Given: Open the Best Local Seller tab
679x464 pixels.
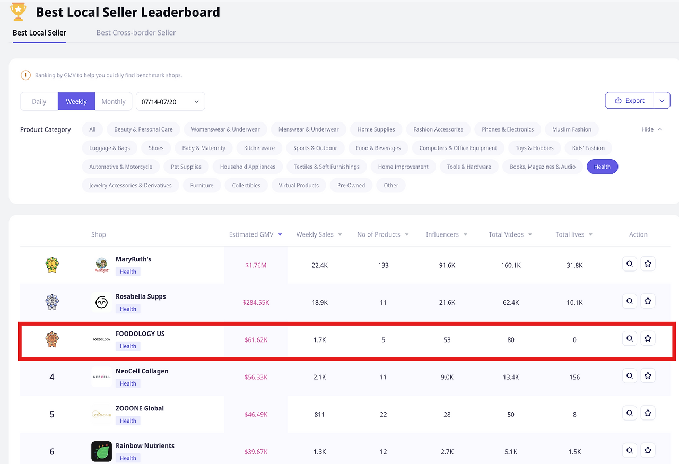Looking at the screenshot, I should pos(39,32).
